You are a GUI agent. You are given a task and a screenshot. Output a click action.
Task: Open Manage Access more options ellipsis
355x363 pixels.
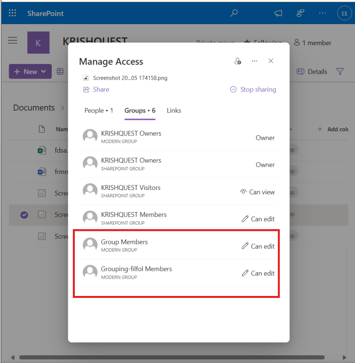254,61
